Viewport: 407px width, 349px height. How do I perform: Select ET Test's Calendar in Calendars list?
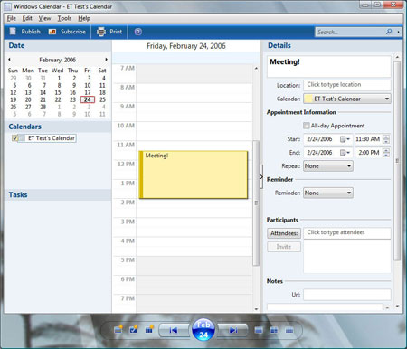51,138
